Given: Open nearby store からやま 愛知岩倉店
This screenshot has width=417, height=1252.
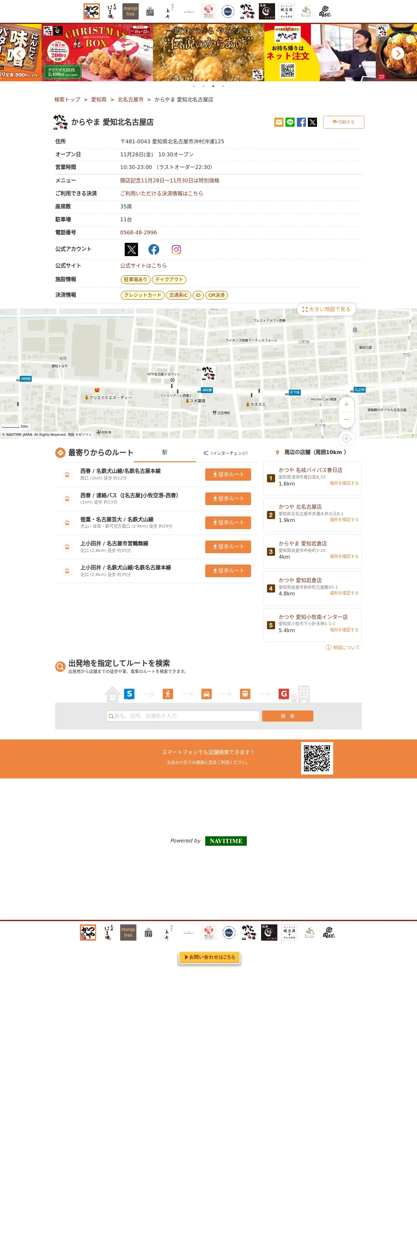Looking at the screenshot, I should 302,543.
